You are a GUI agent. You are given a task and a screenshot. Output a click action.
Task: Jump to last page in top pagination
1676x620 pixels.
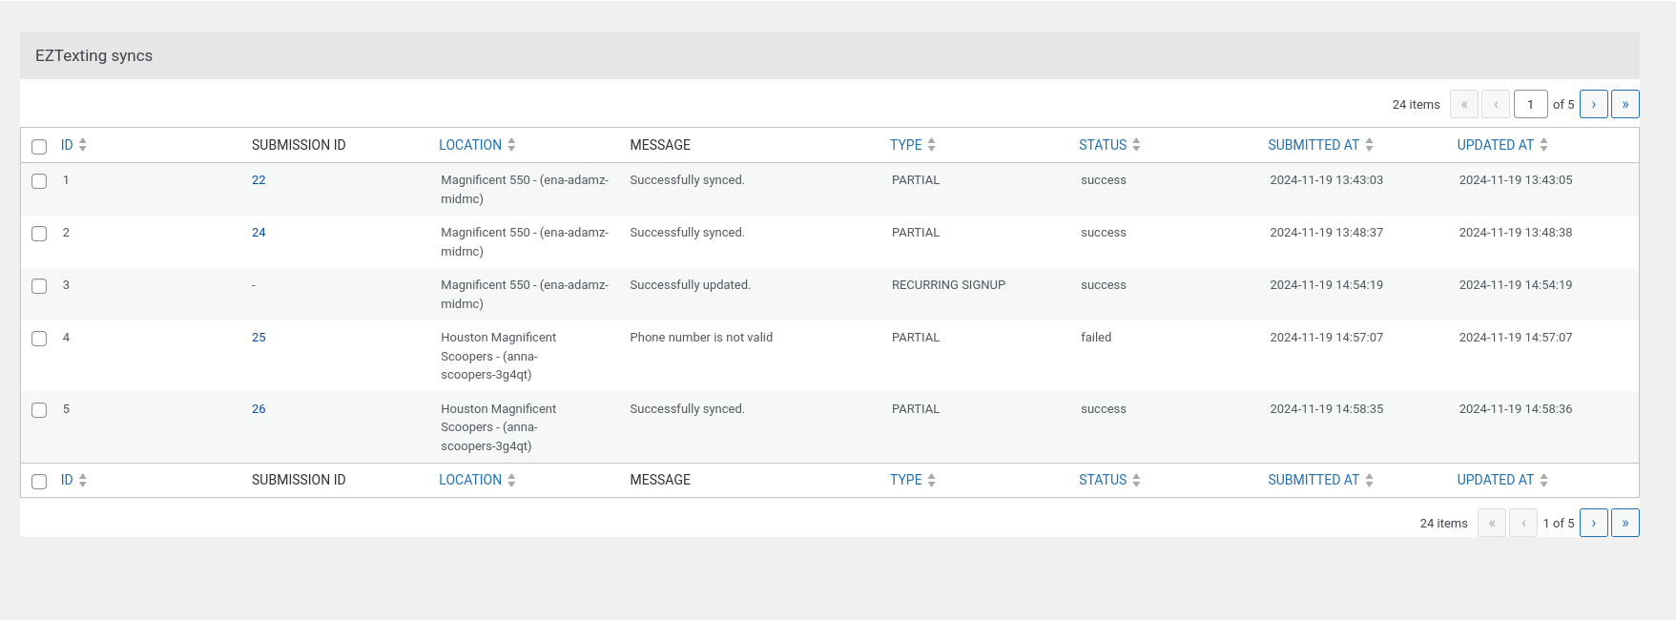pos(1624,104)
